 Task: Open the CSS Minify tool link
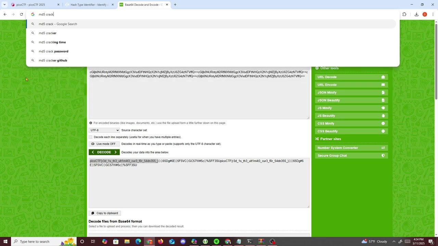point(351,123)
